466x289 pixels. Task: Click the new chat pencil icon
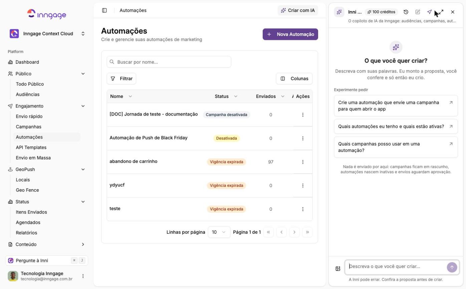pos(418,12)
